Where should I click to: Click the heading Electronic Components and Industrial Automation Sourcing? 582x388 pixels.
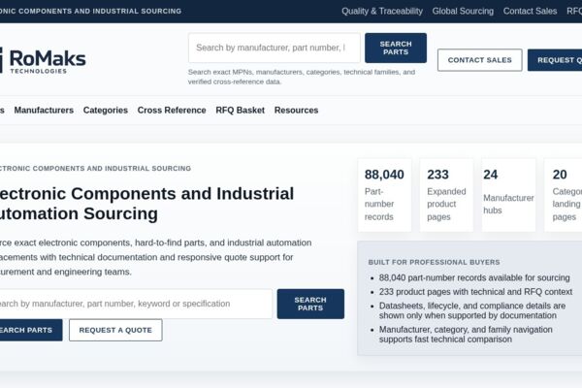146,204
